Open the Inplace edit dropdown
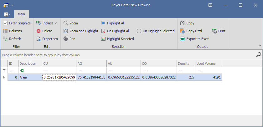 pos(47,23)
